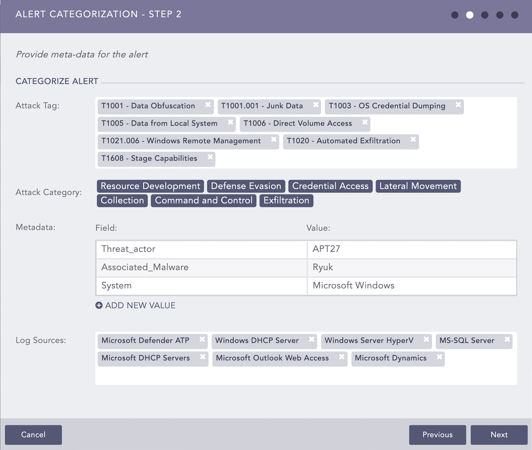Remove the MS-SQL Server log source
532x450 pixels.
point(508,339)
